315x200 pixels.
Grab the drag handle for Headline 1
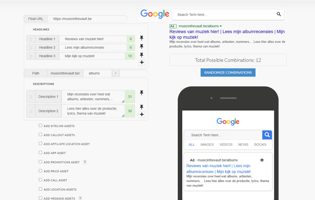31,39
